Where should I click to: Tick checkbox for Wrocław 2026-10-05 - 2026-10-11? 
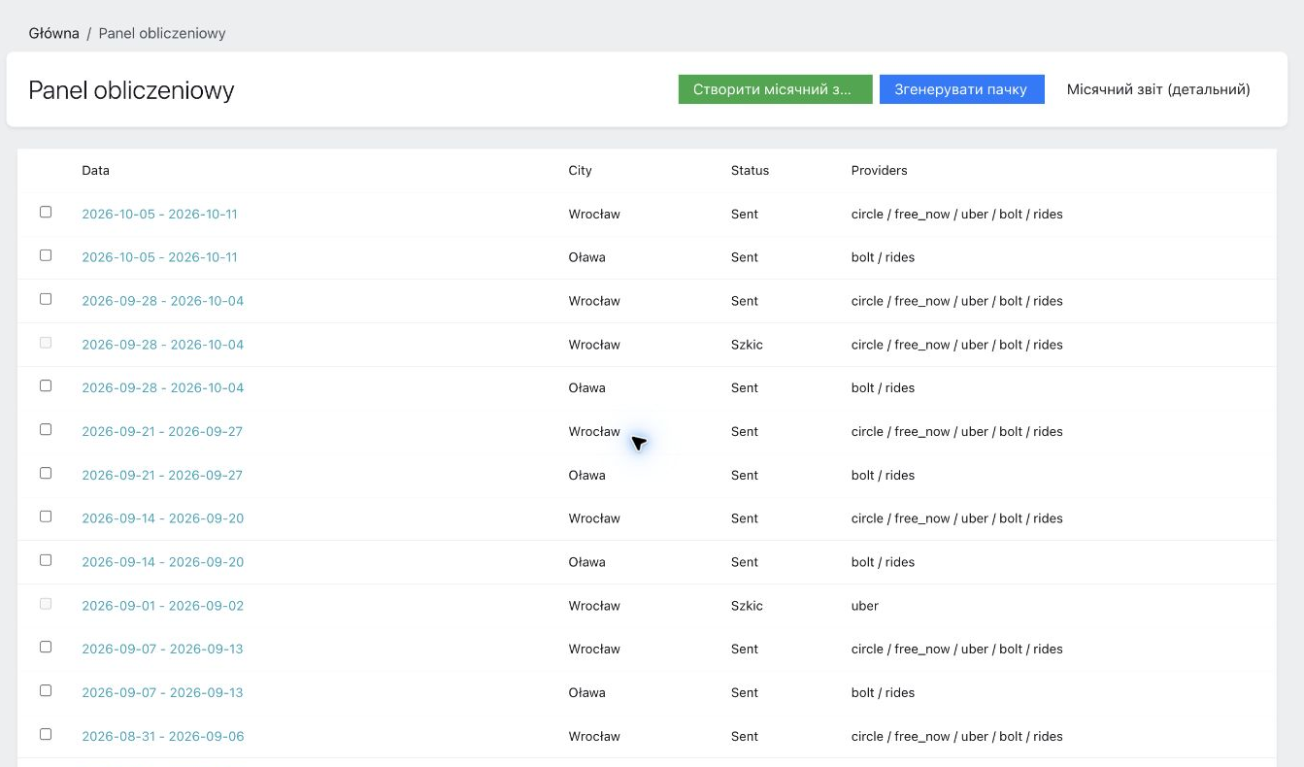coord(46,212)
